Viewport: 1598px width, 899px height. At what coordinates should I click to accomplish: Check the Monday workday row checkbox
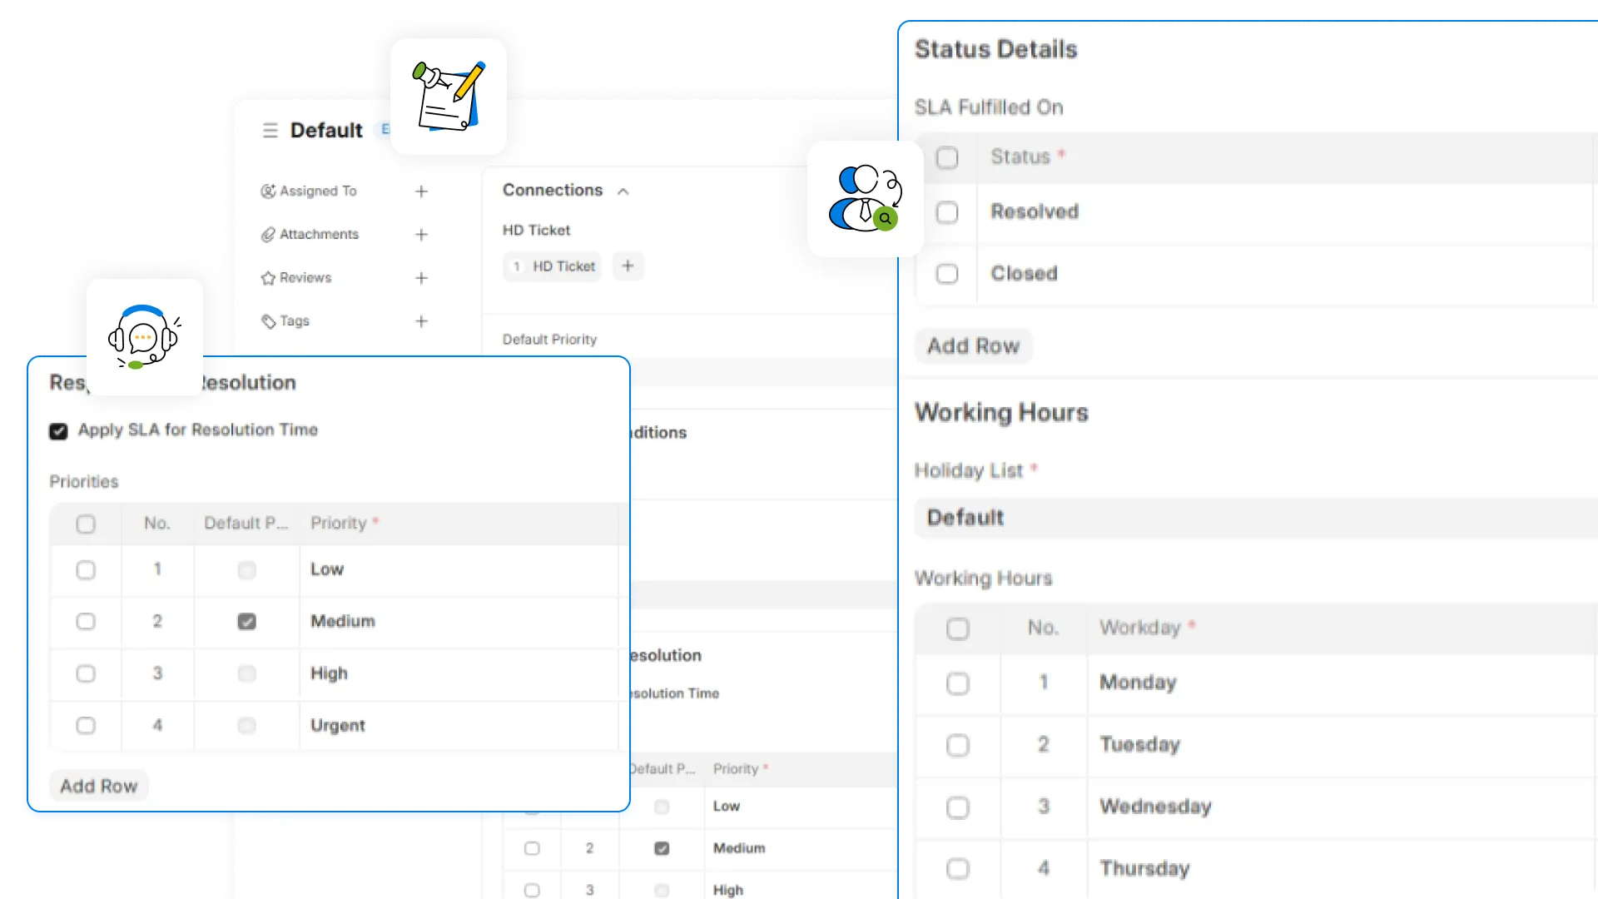click(958, 684)
